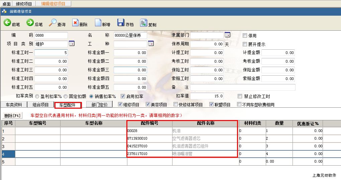Uncheck the 启用扣率 checkbox
This screenshot has width=341, height=180.
click(x=123, y=96)
